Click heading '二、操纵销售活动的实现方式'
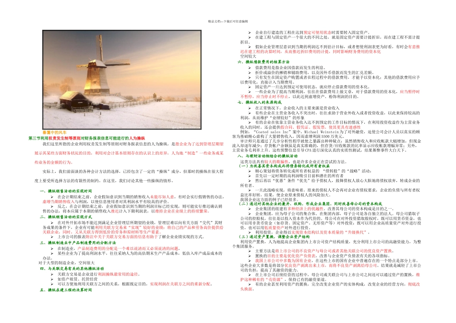Image resolution: width=456 pixels, height=323 pixels. (66, 217)
